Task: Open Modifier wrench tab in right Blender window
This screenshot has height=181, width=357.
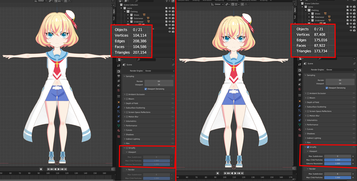Action: coord(299,106)
